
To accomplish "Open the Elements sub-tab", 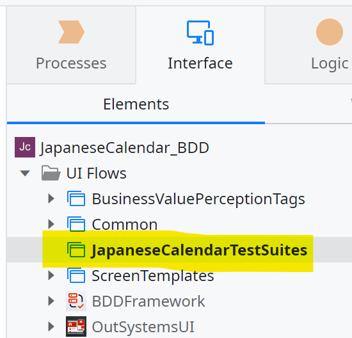I will click(x=136, y=104).
